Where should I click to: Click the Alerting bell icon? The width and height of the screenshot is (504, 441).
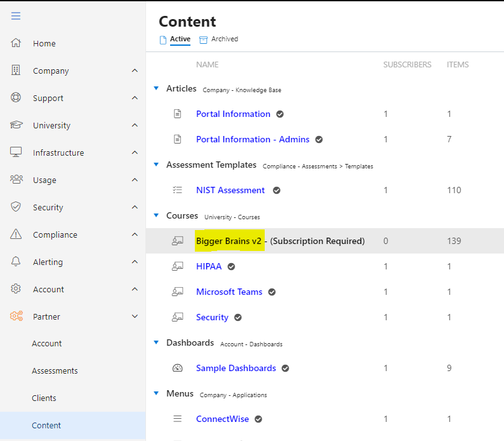[16, 262]
